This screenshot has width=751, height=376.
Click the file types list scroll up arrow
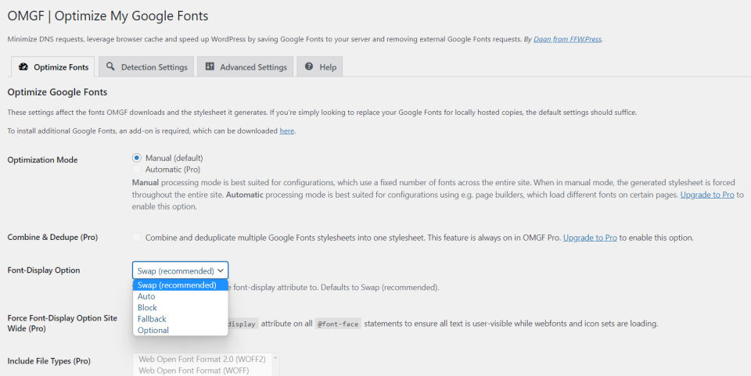275,358
